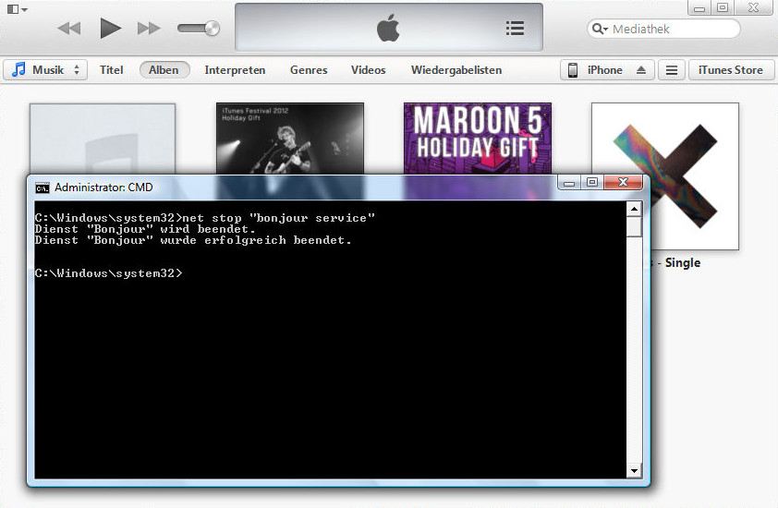Open iTunes Festival 2012 Holiday Gift album
The height and width of the screenshot is (508, 778).
(x=290, y=139)
